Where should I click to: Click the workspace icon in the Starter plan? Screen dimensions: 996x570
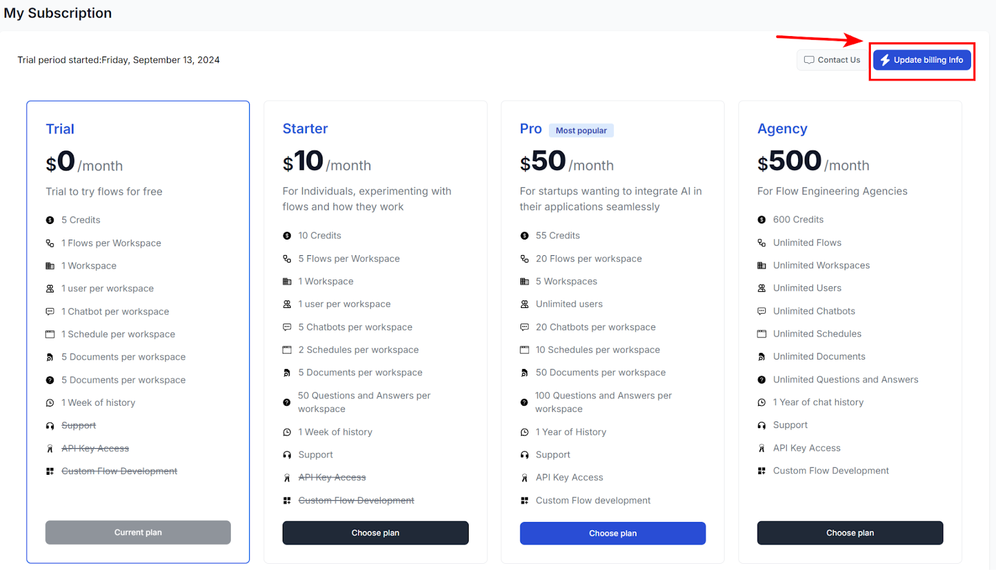(287, 281)
